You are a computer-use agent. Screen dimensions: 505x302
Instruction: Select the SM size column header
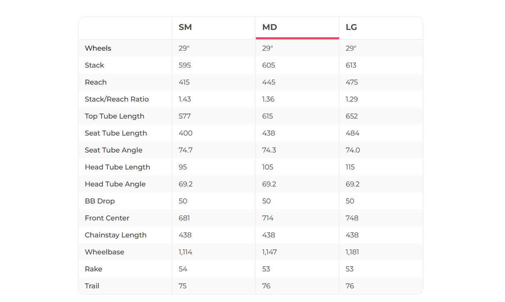(x=185, y=27)
